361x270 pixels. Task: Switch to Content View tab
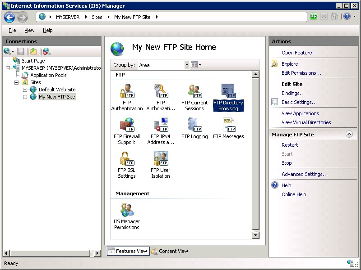pos(170,251)
